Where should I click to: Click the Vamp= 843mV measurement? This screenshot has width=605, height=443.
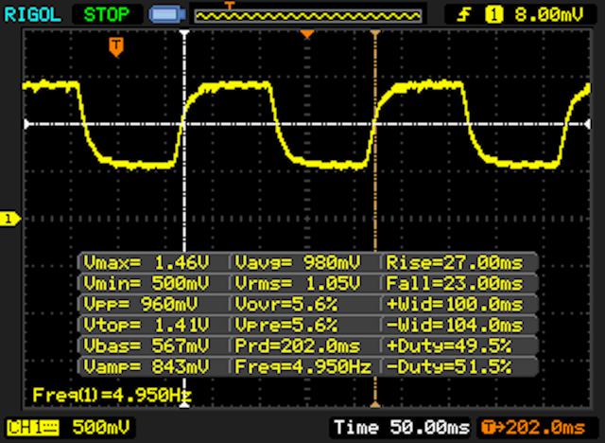pos(147,366)
